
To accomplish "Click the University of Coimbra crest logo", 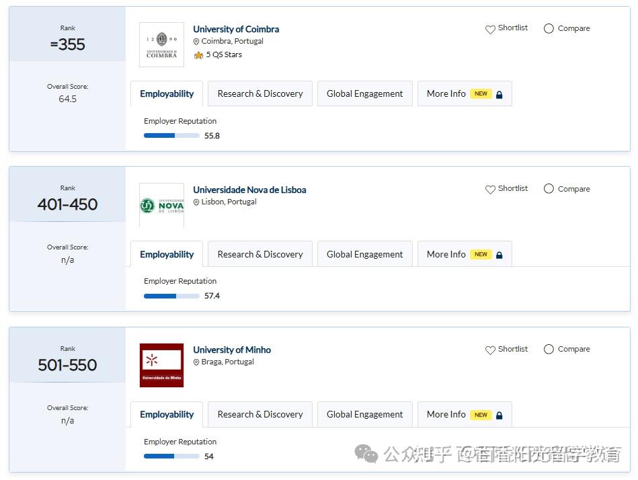I will pos(161,44).
